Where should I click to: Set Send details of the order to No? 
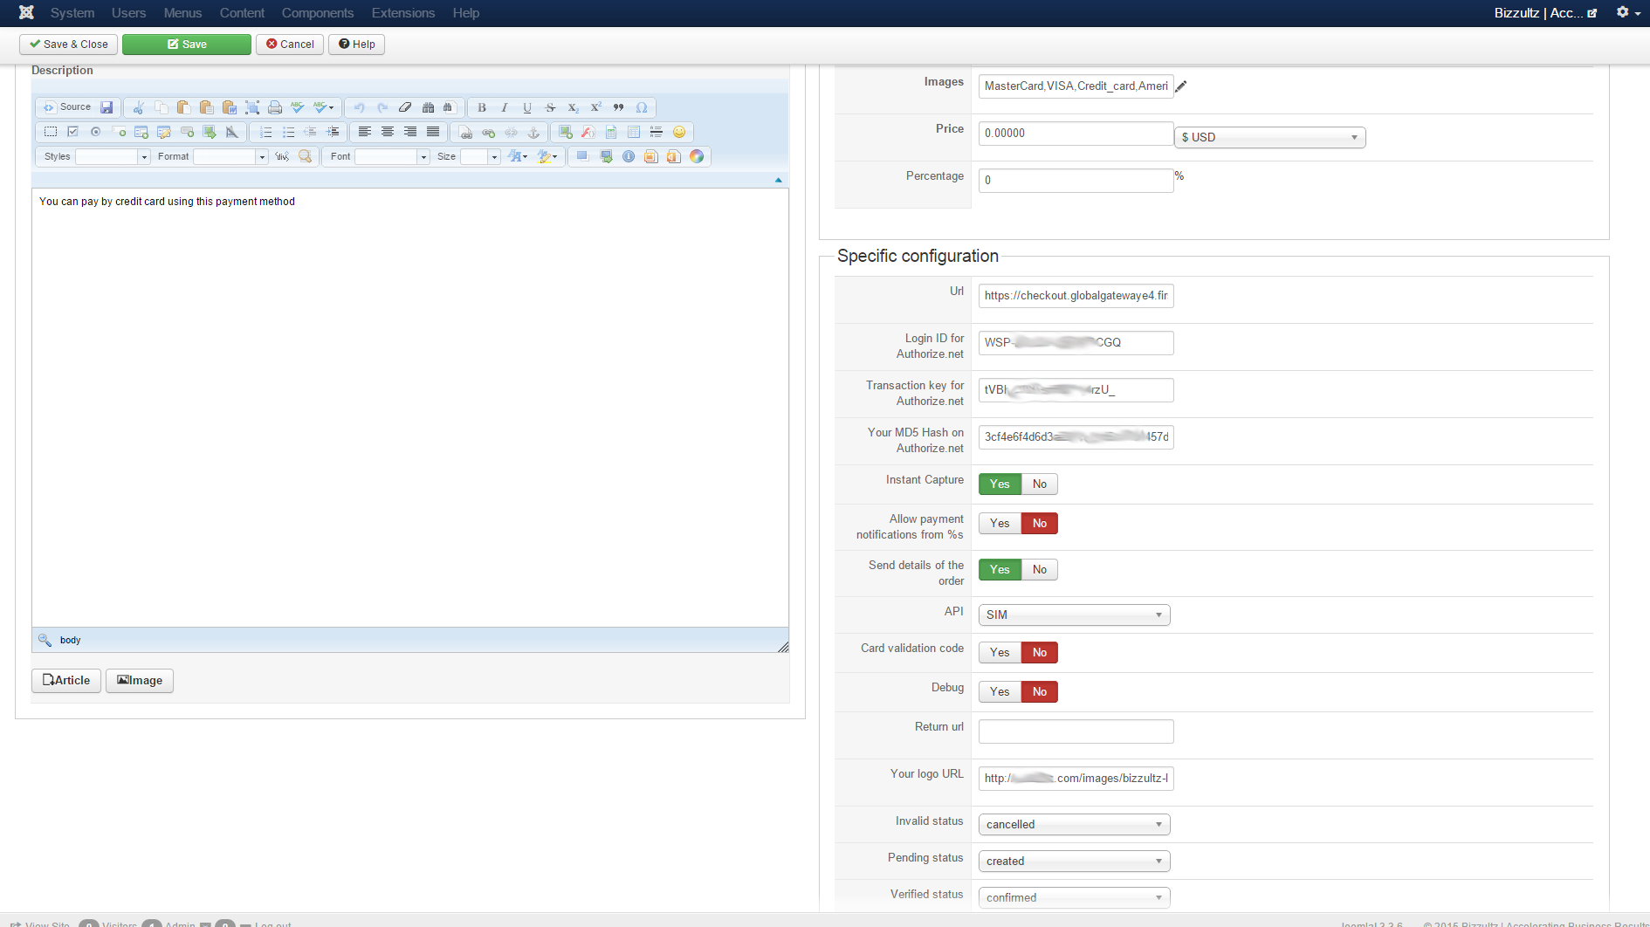click(1040, 570)
